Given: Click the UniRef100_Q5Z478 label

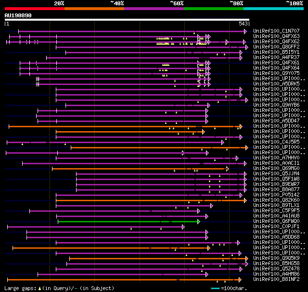Looking at the screenshot, I should (x=276, y=268).
